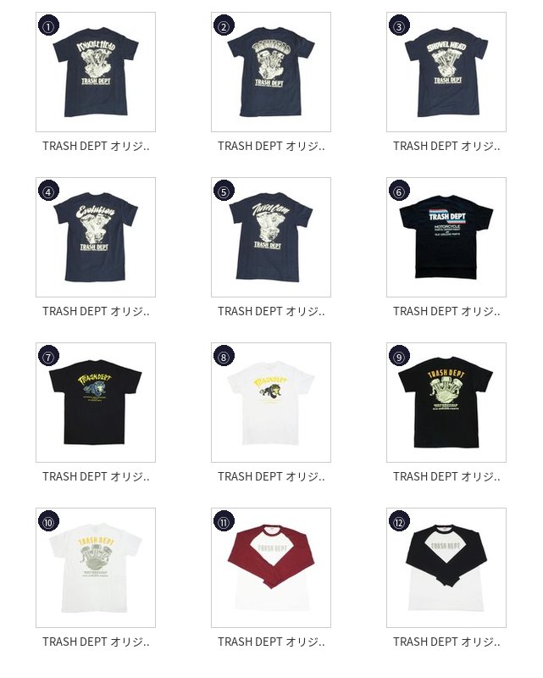Open the TRASH DEPT title link under item 1
This screenshot has height=678, width=543.
(96, 146)
